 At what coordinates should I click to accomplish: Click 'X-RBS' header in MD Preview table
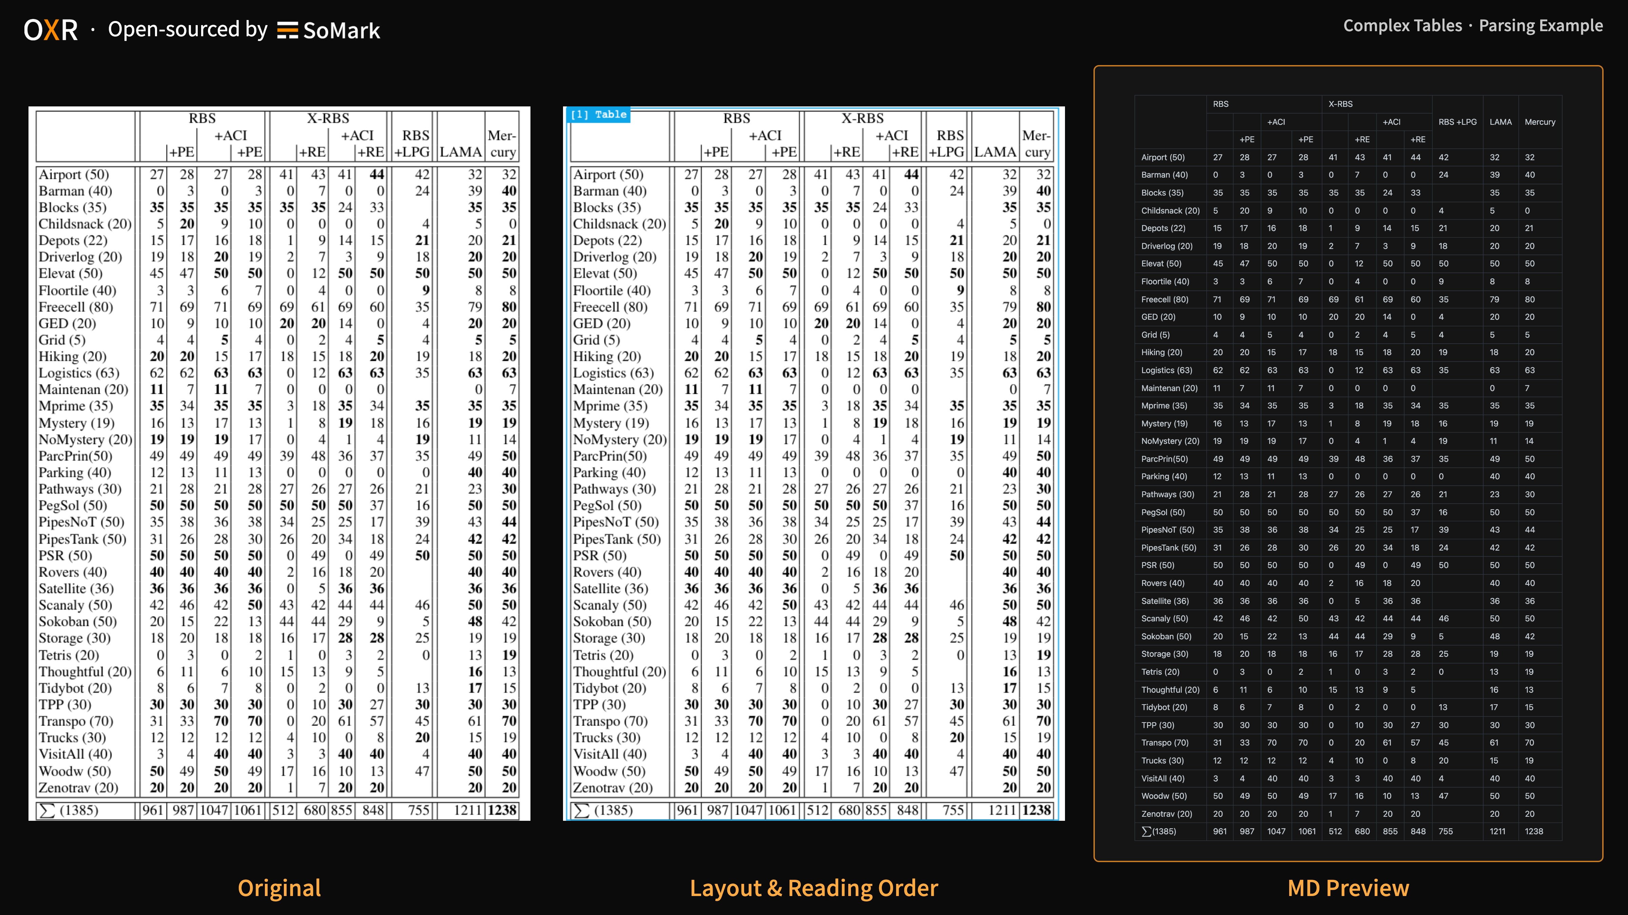(1340, 104)
